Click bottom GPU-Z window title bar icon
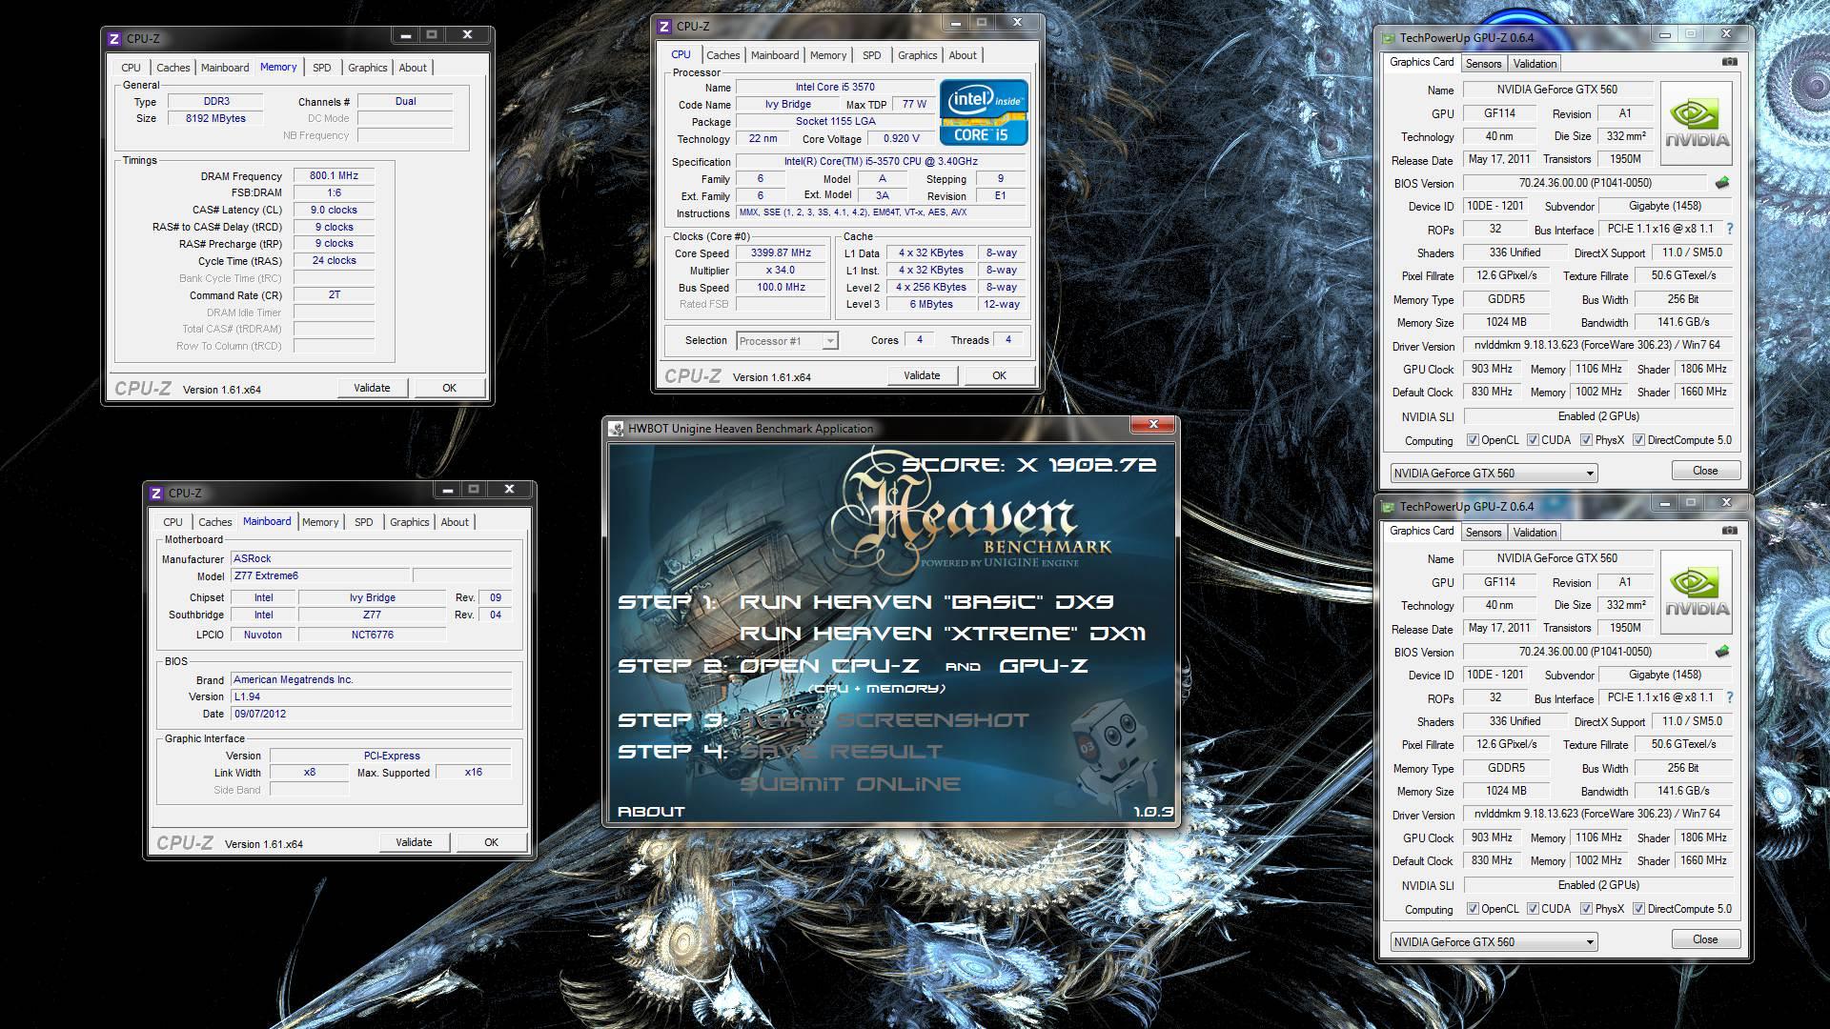 [1388, 507]
